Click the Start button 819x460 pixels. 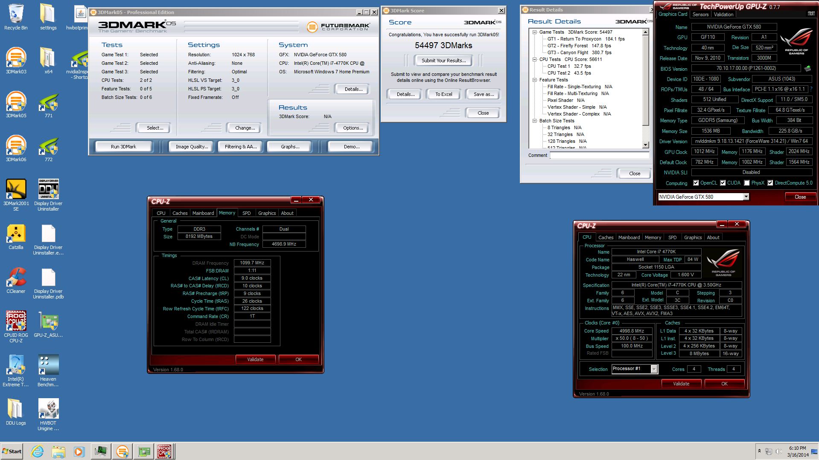tap(12, 451)
